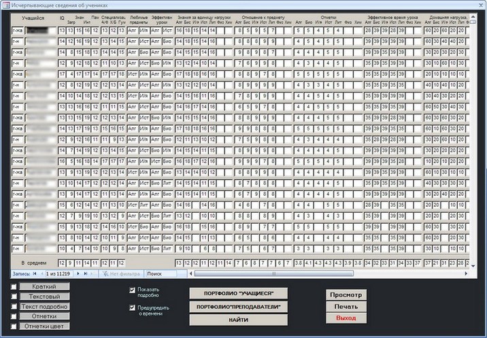This screenshot has height=338, width=487.
Task: Toggle 'Предупредить о времени' checkbox
Action: click(133, 308)
